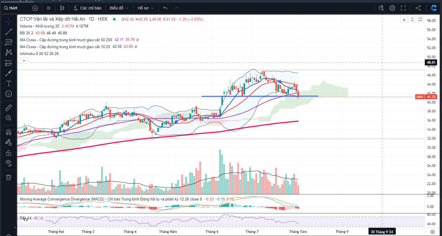Image resolution: width=442 pixels, height=236 pixels.
Task: Click the 48.81 crosshair price label
Action: 431,62
